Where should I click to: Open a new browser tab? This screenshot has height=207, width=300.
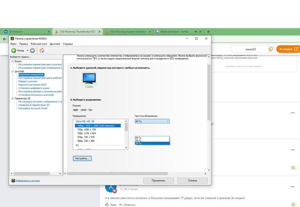(x=208, y=32)
